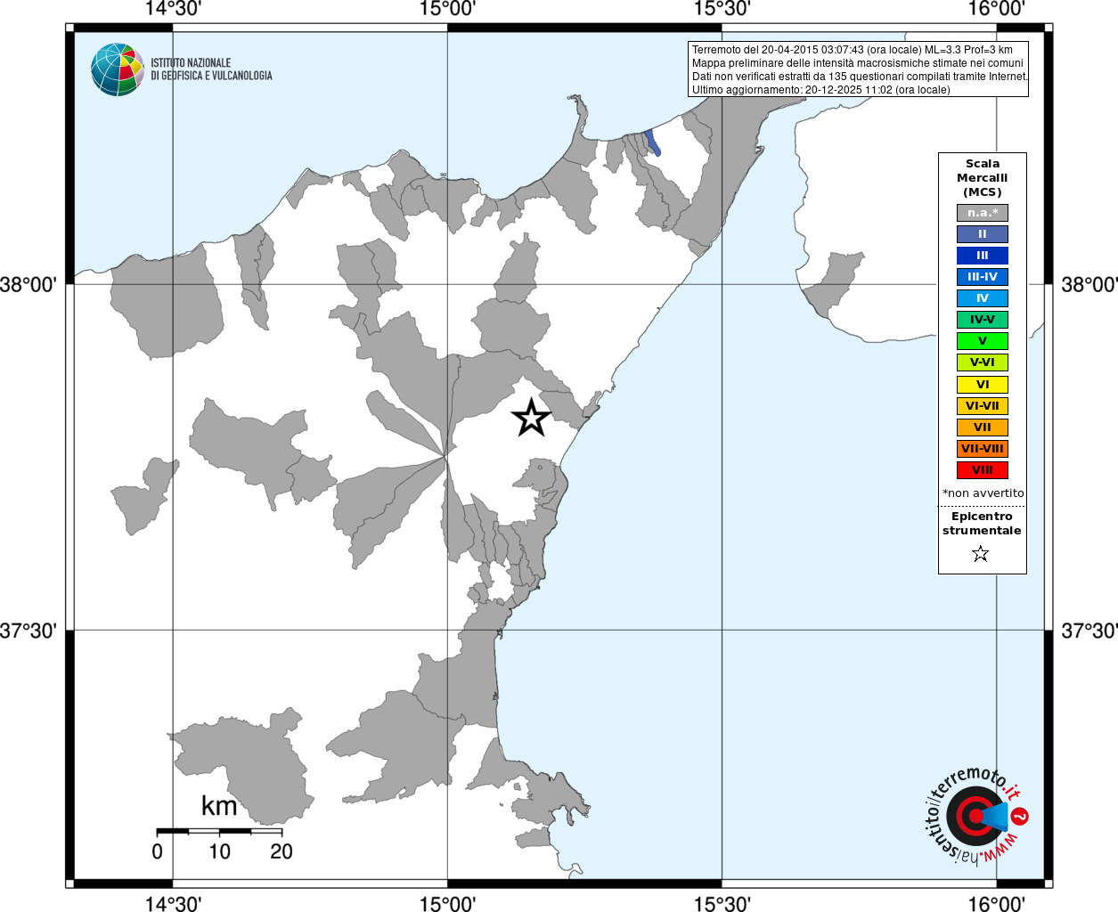Click 'Istituto Nazionale di Geofisica e Vulcanologia' text

click(x=211, y=69)
